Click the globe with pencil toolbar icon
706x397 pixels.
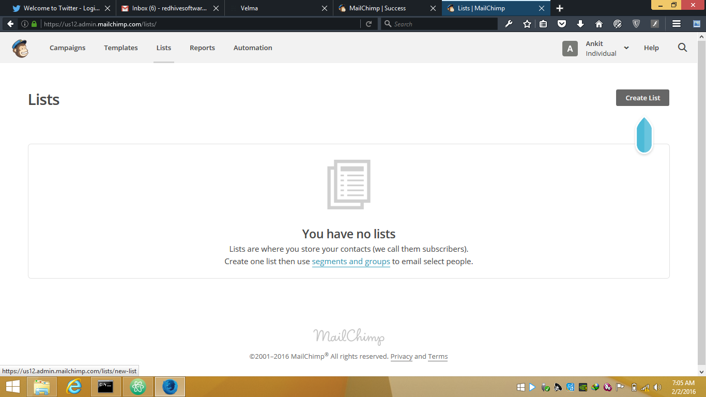coord(618,24)
